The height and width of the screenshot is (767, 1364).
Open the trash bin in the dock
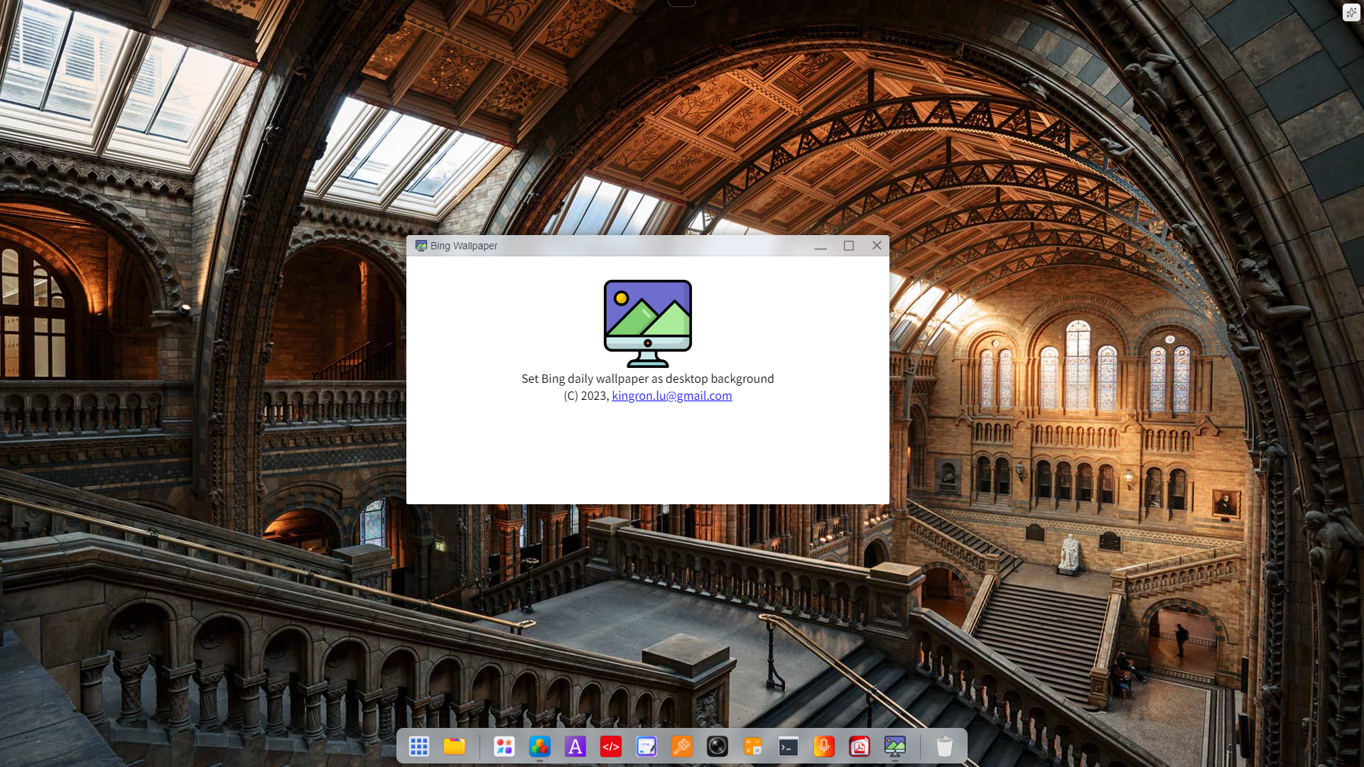(944, 746)
